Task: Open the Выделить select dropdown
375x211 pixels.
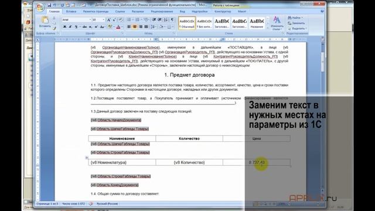Action: pos(297,29)
